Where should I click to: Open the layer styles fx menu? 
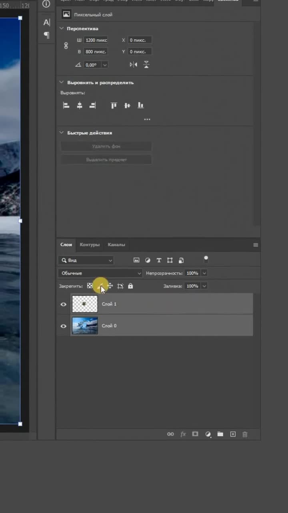pos(183,434)
